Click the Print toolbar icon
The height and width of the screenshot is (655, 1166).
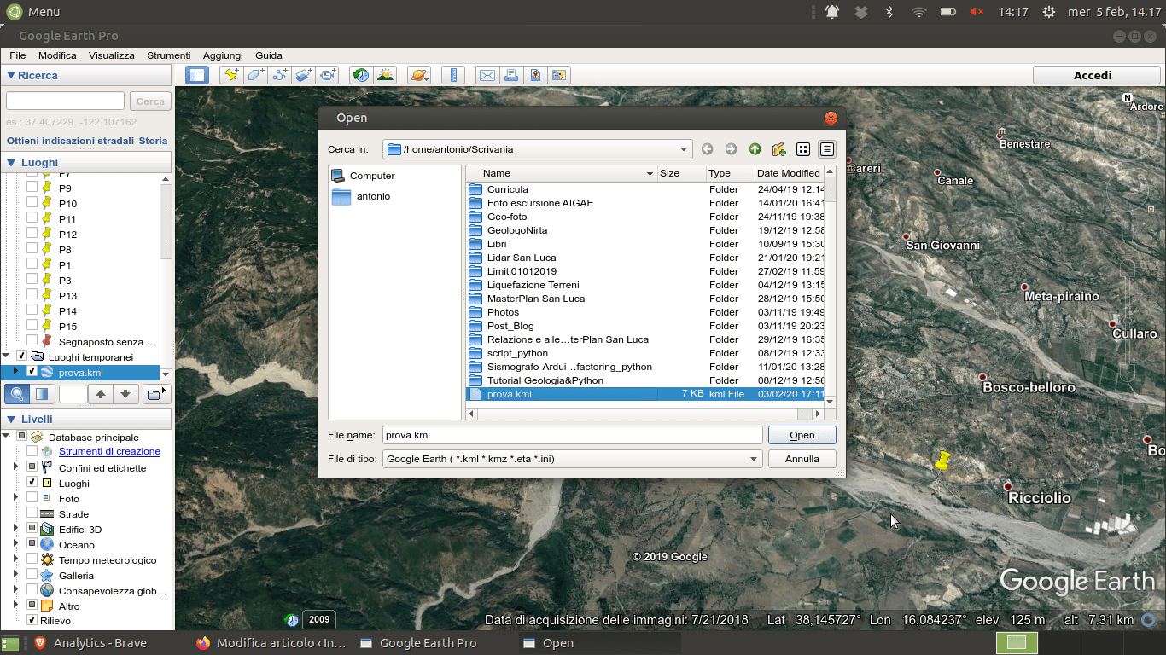point(511,75)
